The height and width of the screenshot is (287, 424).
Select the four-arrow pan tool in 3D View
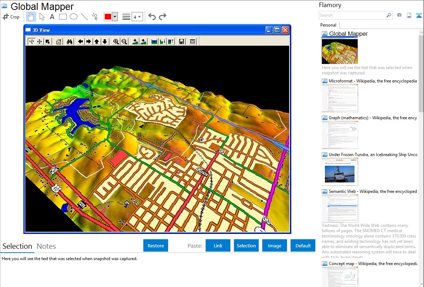(x=40, y=41)
